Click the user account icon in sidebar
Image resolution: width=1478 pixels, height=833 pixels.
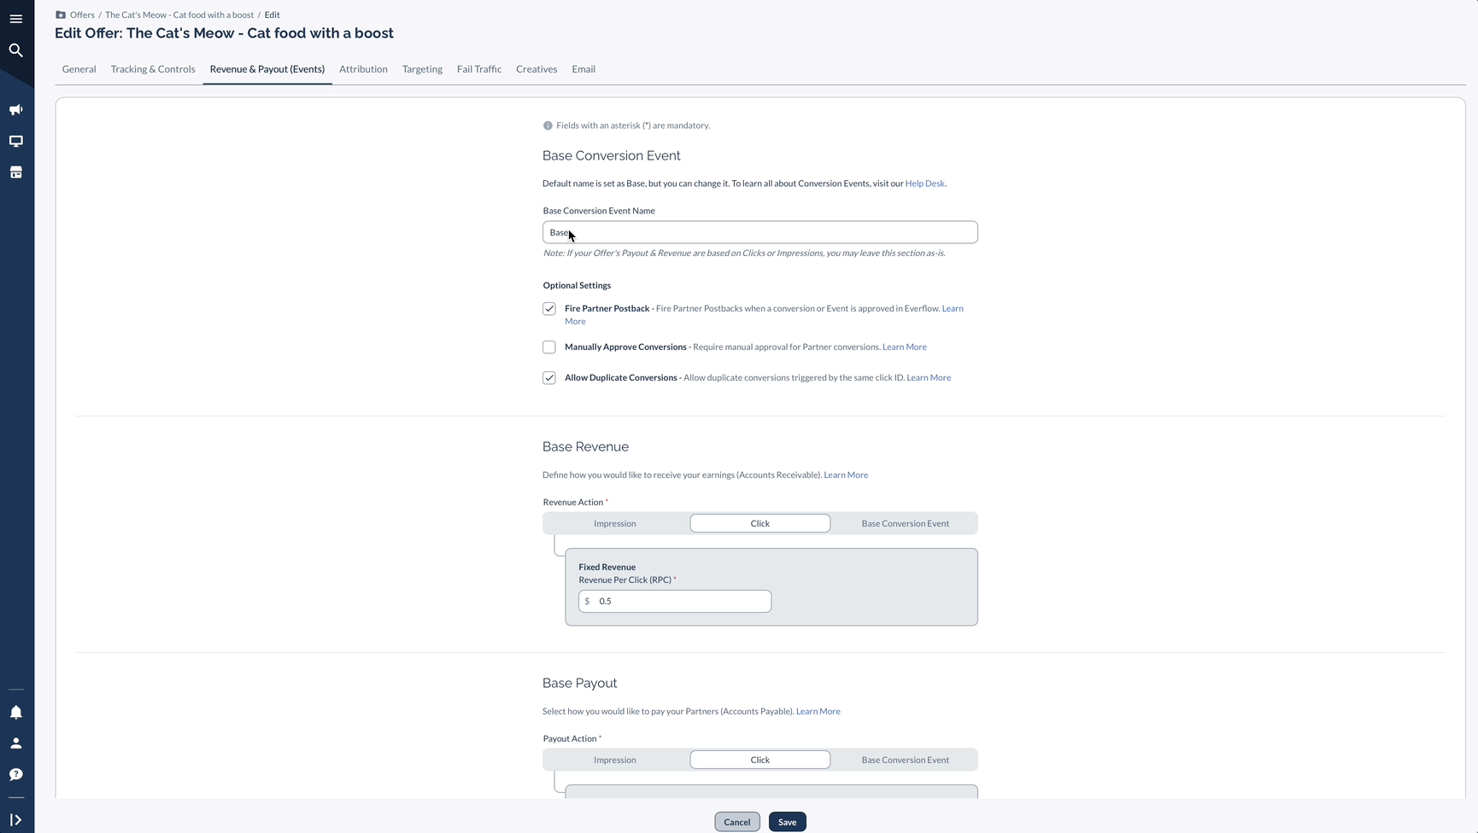tap(16, 743)
